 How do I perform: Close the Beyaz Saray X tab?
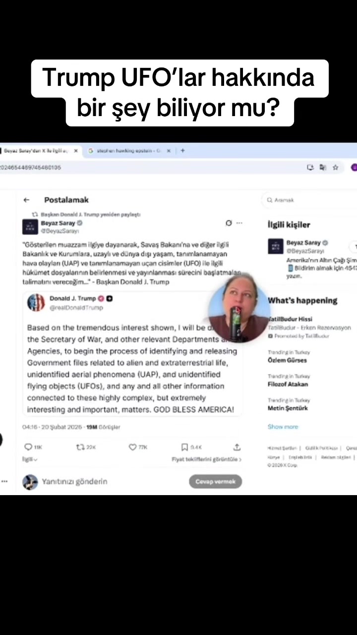tap(76, 151)
